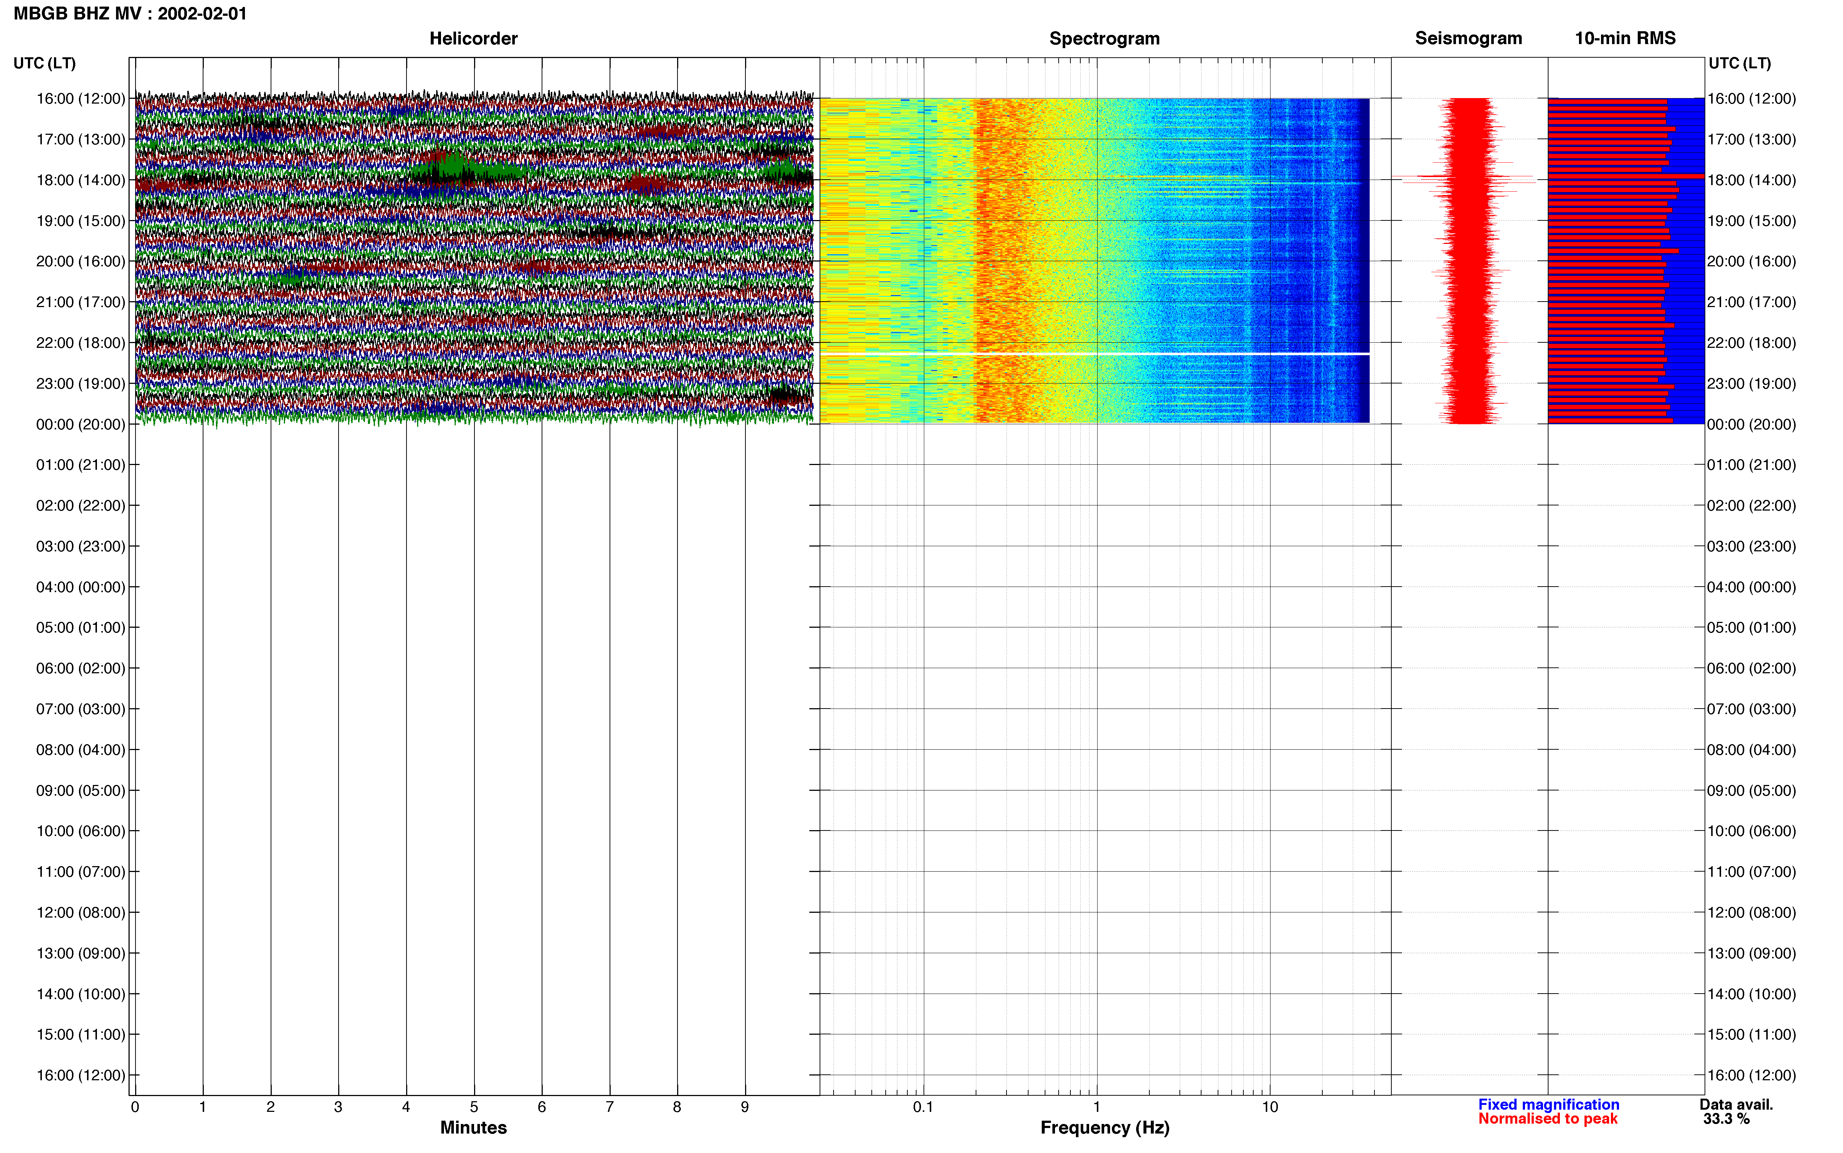Click right-axis time label "09:00 (05:00)"
This screenshot has width=1843, height=1153.
1752,791
